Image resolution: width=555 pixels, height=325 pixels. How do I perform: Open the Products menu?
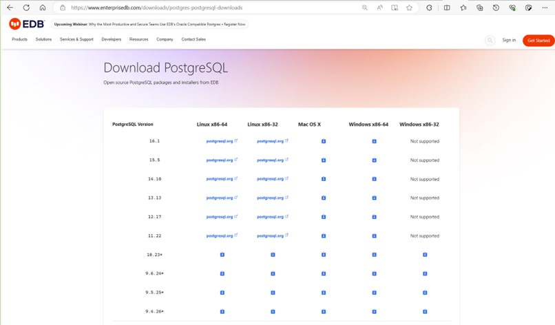coord(19,39)
